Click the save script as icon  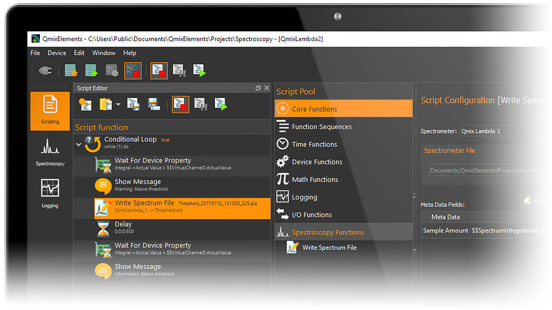point(154,104)
